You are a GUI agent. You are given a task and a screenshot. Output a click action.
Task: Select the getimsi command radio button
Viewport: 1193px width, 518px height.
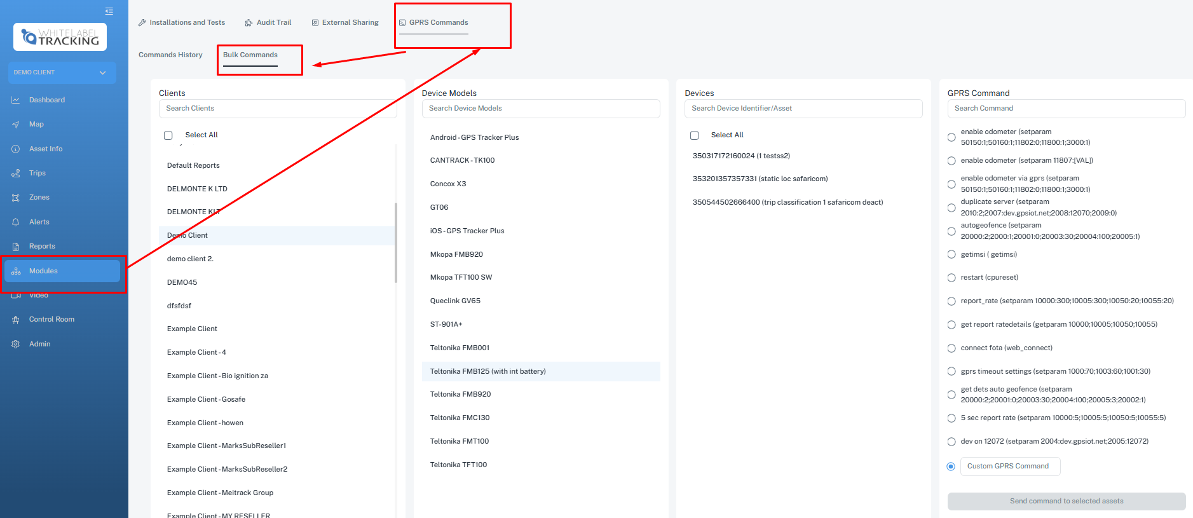point(951,254)
